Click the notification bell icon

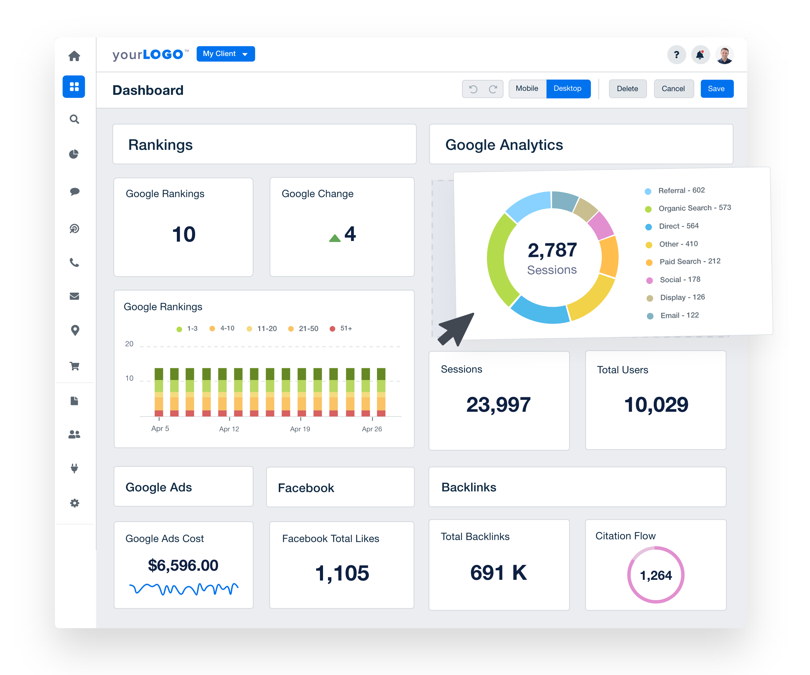(700, 55)
